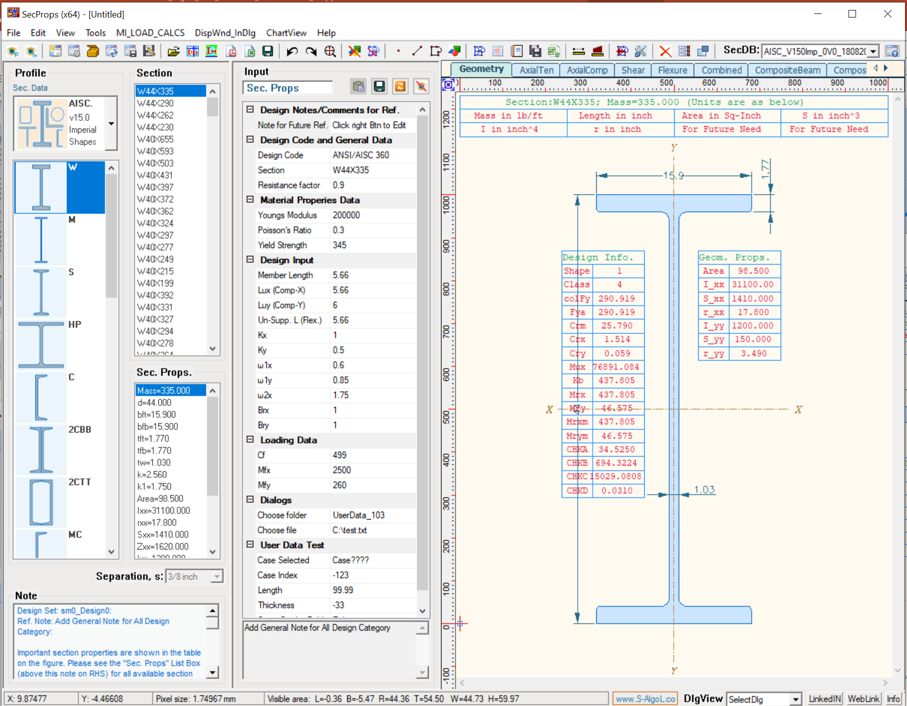Click the Member Length value 5.66
907x706 pixels.
[373, 275]
